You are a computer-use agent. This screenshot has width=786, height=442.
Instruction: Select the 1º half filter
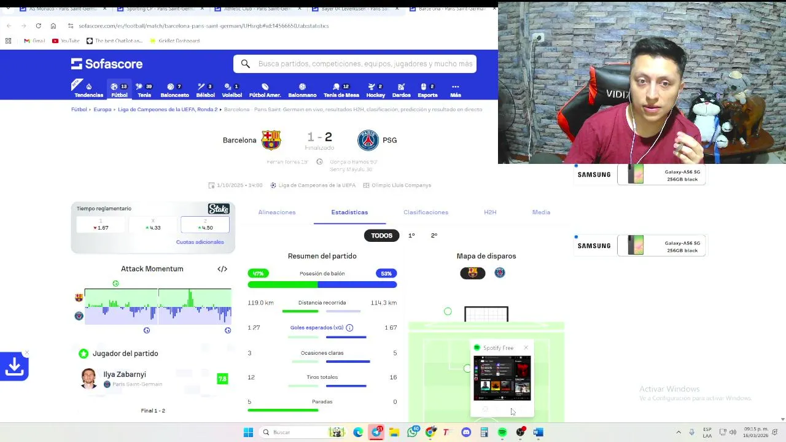[x=411, y=236]
